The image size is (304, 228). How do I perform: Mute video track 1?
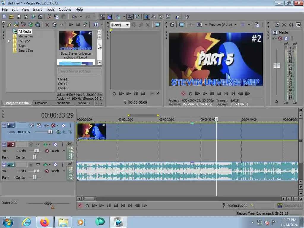[63, 126]
